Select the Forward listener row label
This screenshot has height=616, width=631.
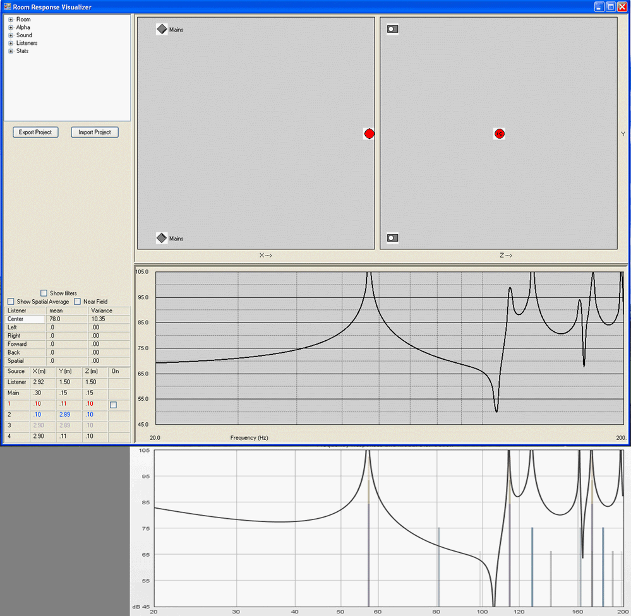pyautogui.click(x=17, y=344)
